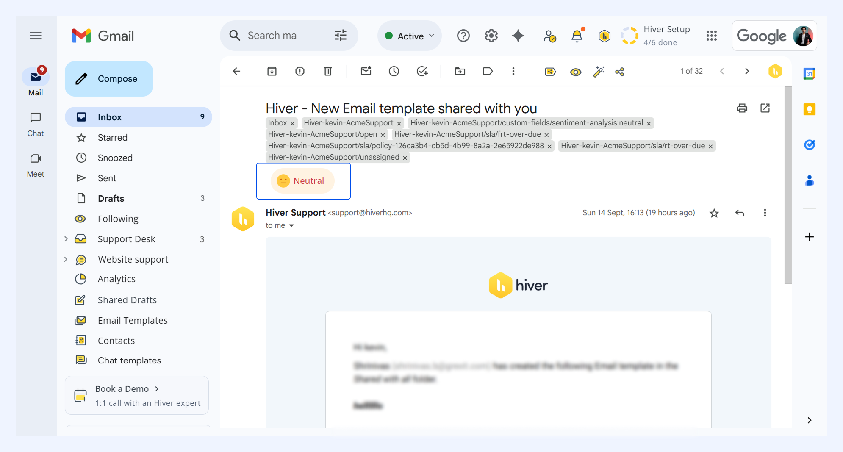Open Hiver user availability icon
The image size is (843, 452).
[549, 36]
